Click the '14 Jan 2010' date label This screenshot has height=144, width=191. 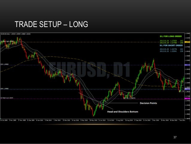click(x=40, y=120)
